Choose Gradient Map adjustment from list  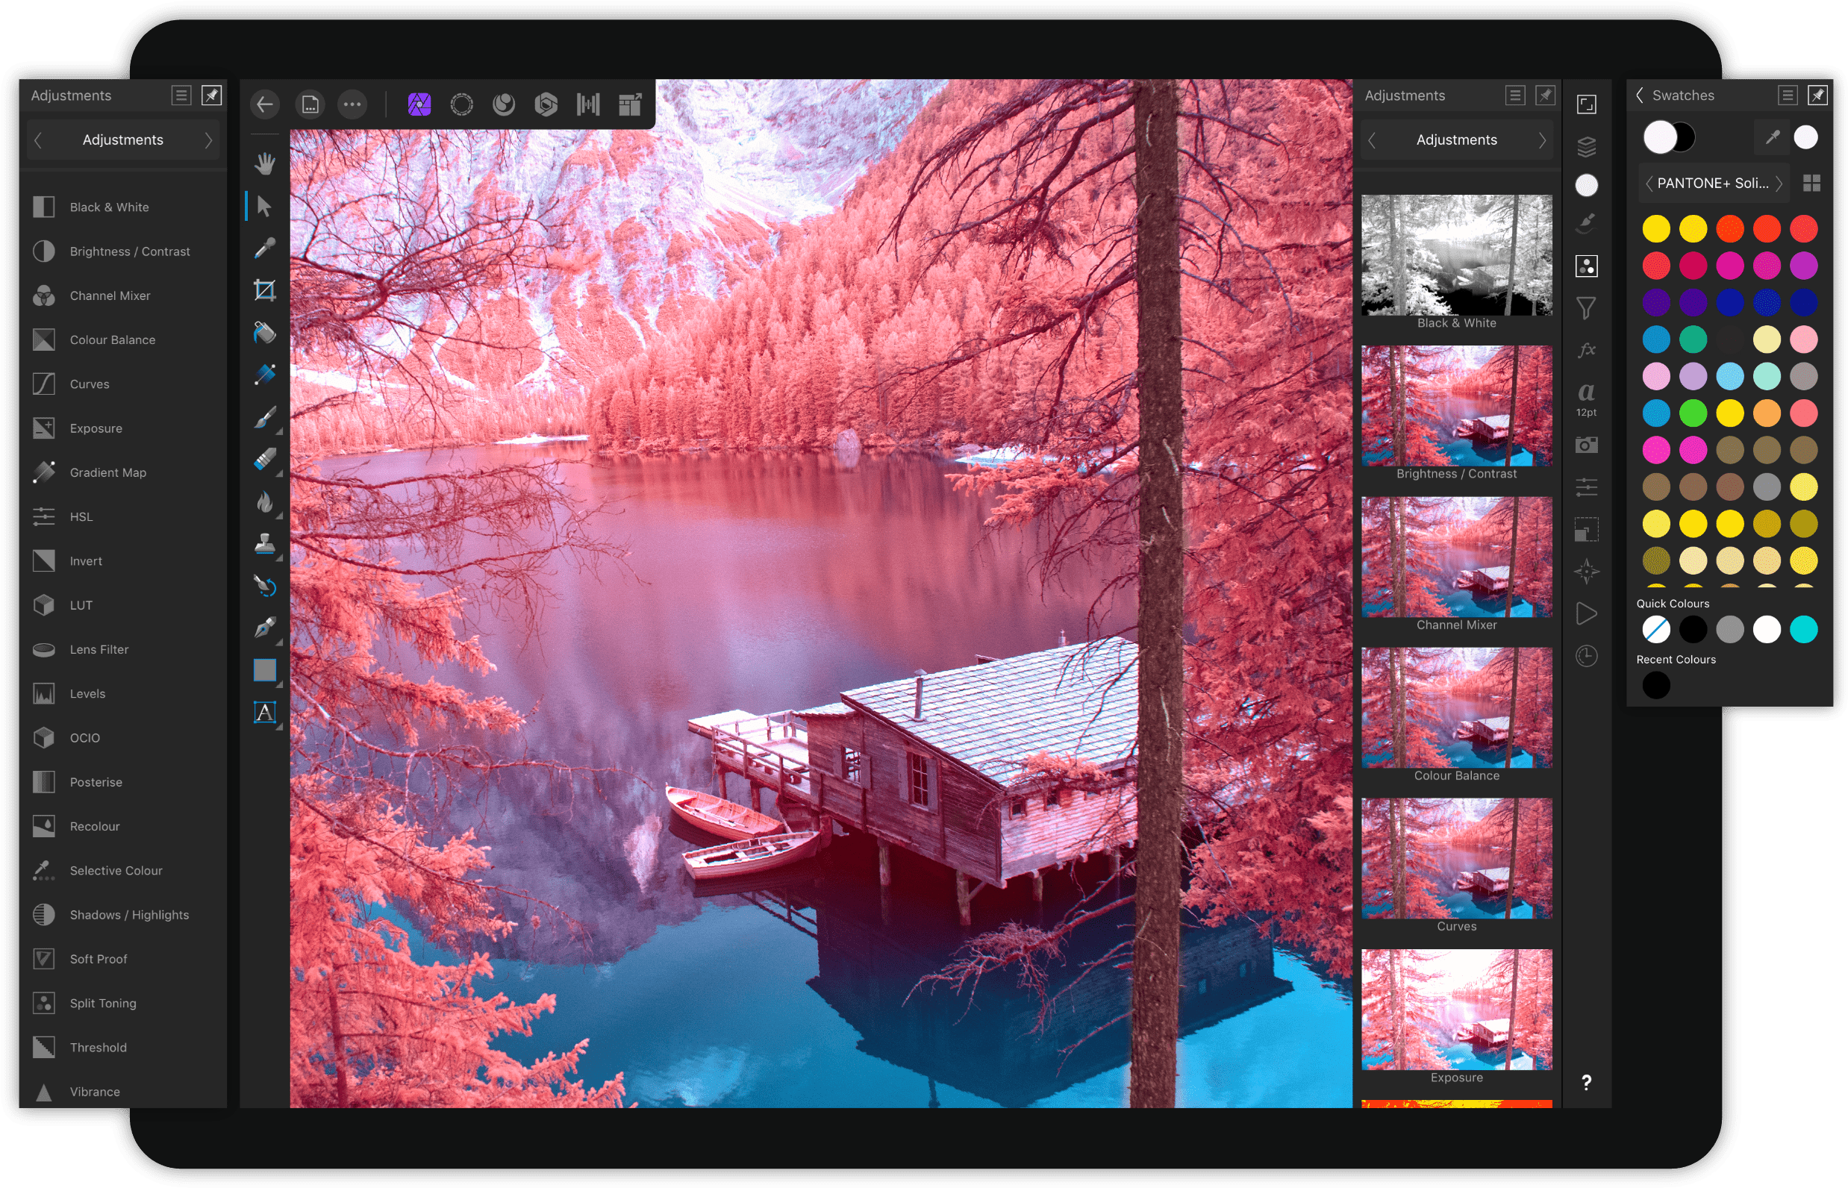click(107, 472)
